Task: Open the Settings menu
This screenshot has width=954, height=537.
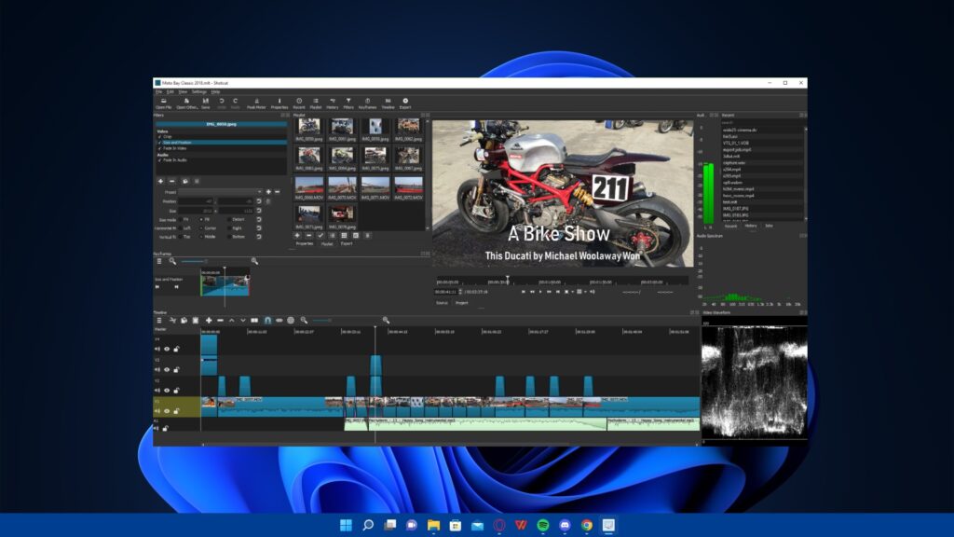Action: point(199,92)
